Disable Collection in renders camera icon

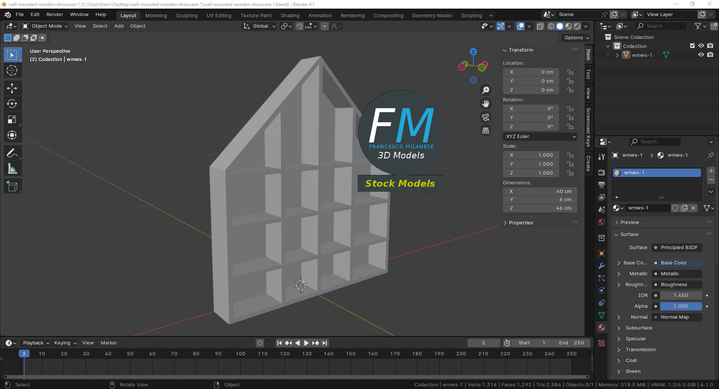710,46
